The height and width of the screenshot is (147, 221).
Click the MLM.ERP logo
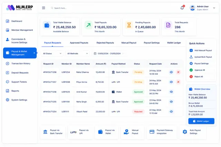[19, 8]
